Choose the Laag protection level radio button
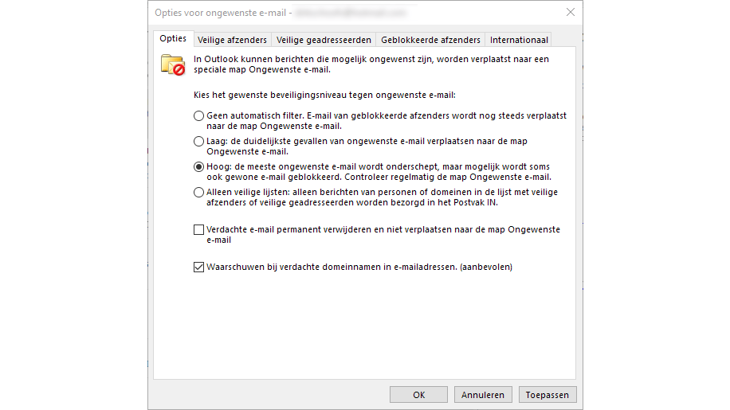 [198, 141]
